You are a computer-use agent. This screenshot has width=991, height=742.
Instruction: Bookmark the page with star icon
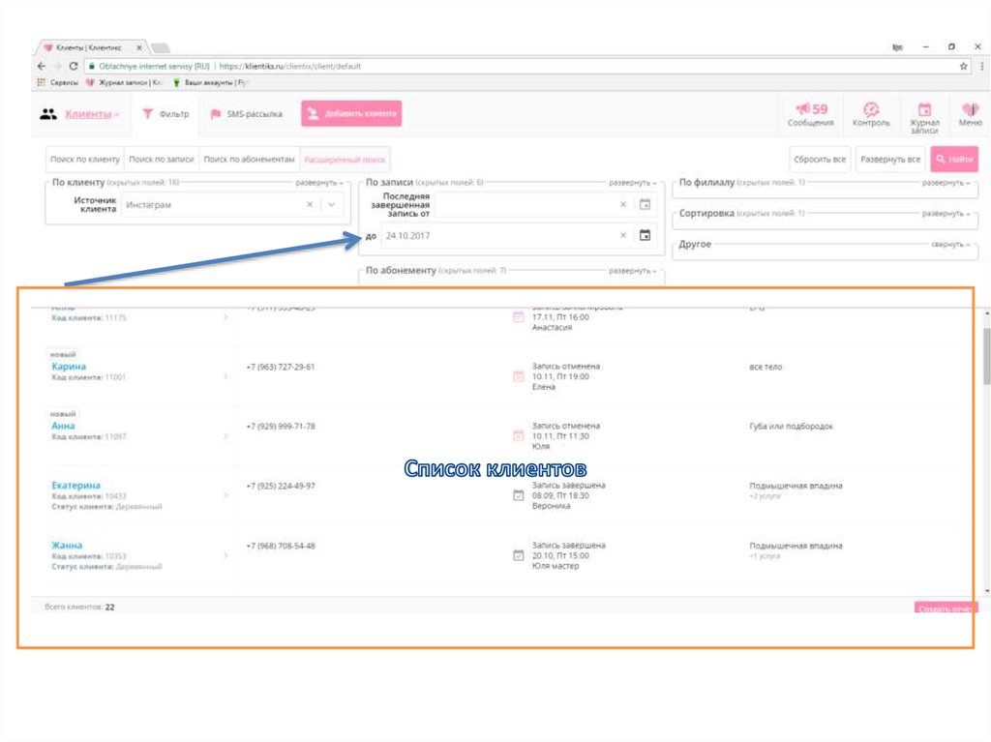click(x=964, y=67)
